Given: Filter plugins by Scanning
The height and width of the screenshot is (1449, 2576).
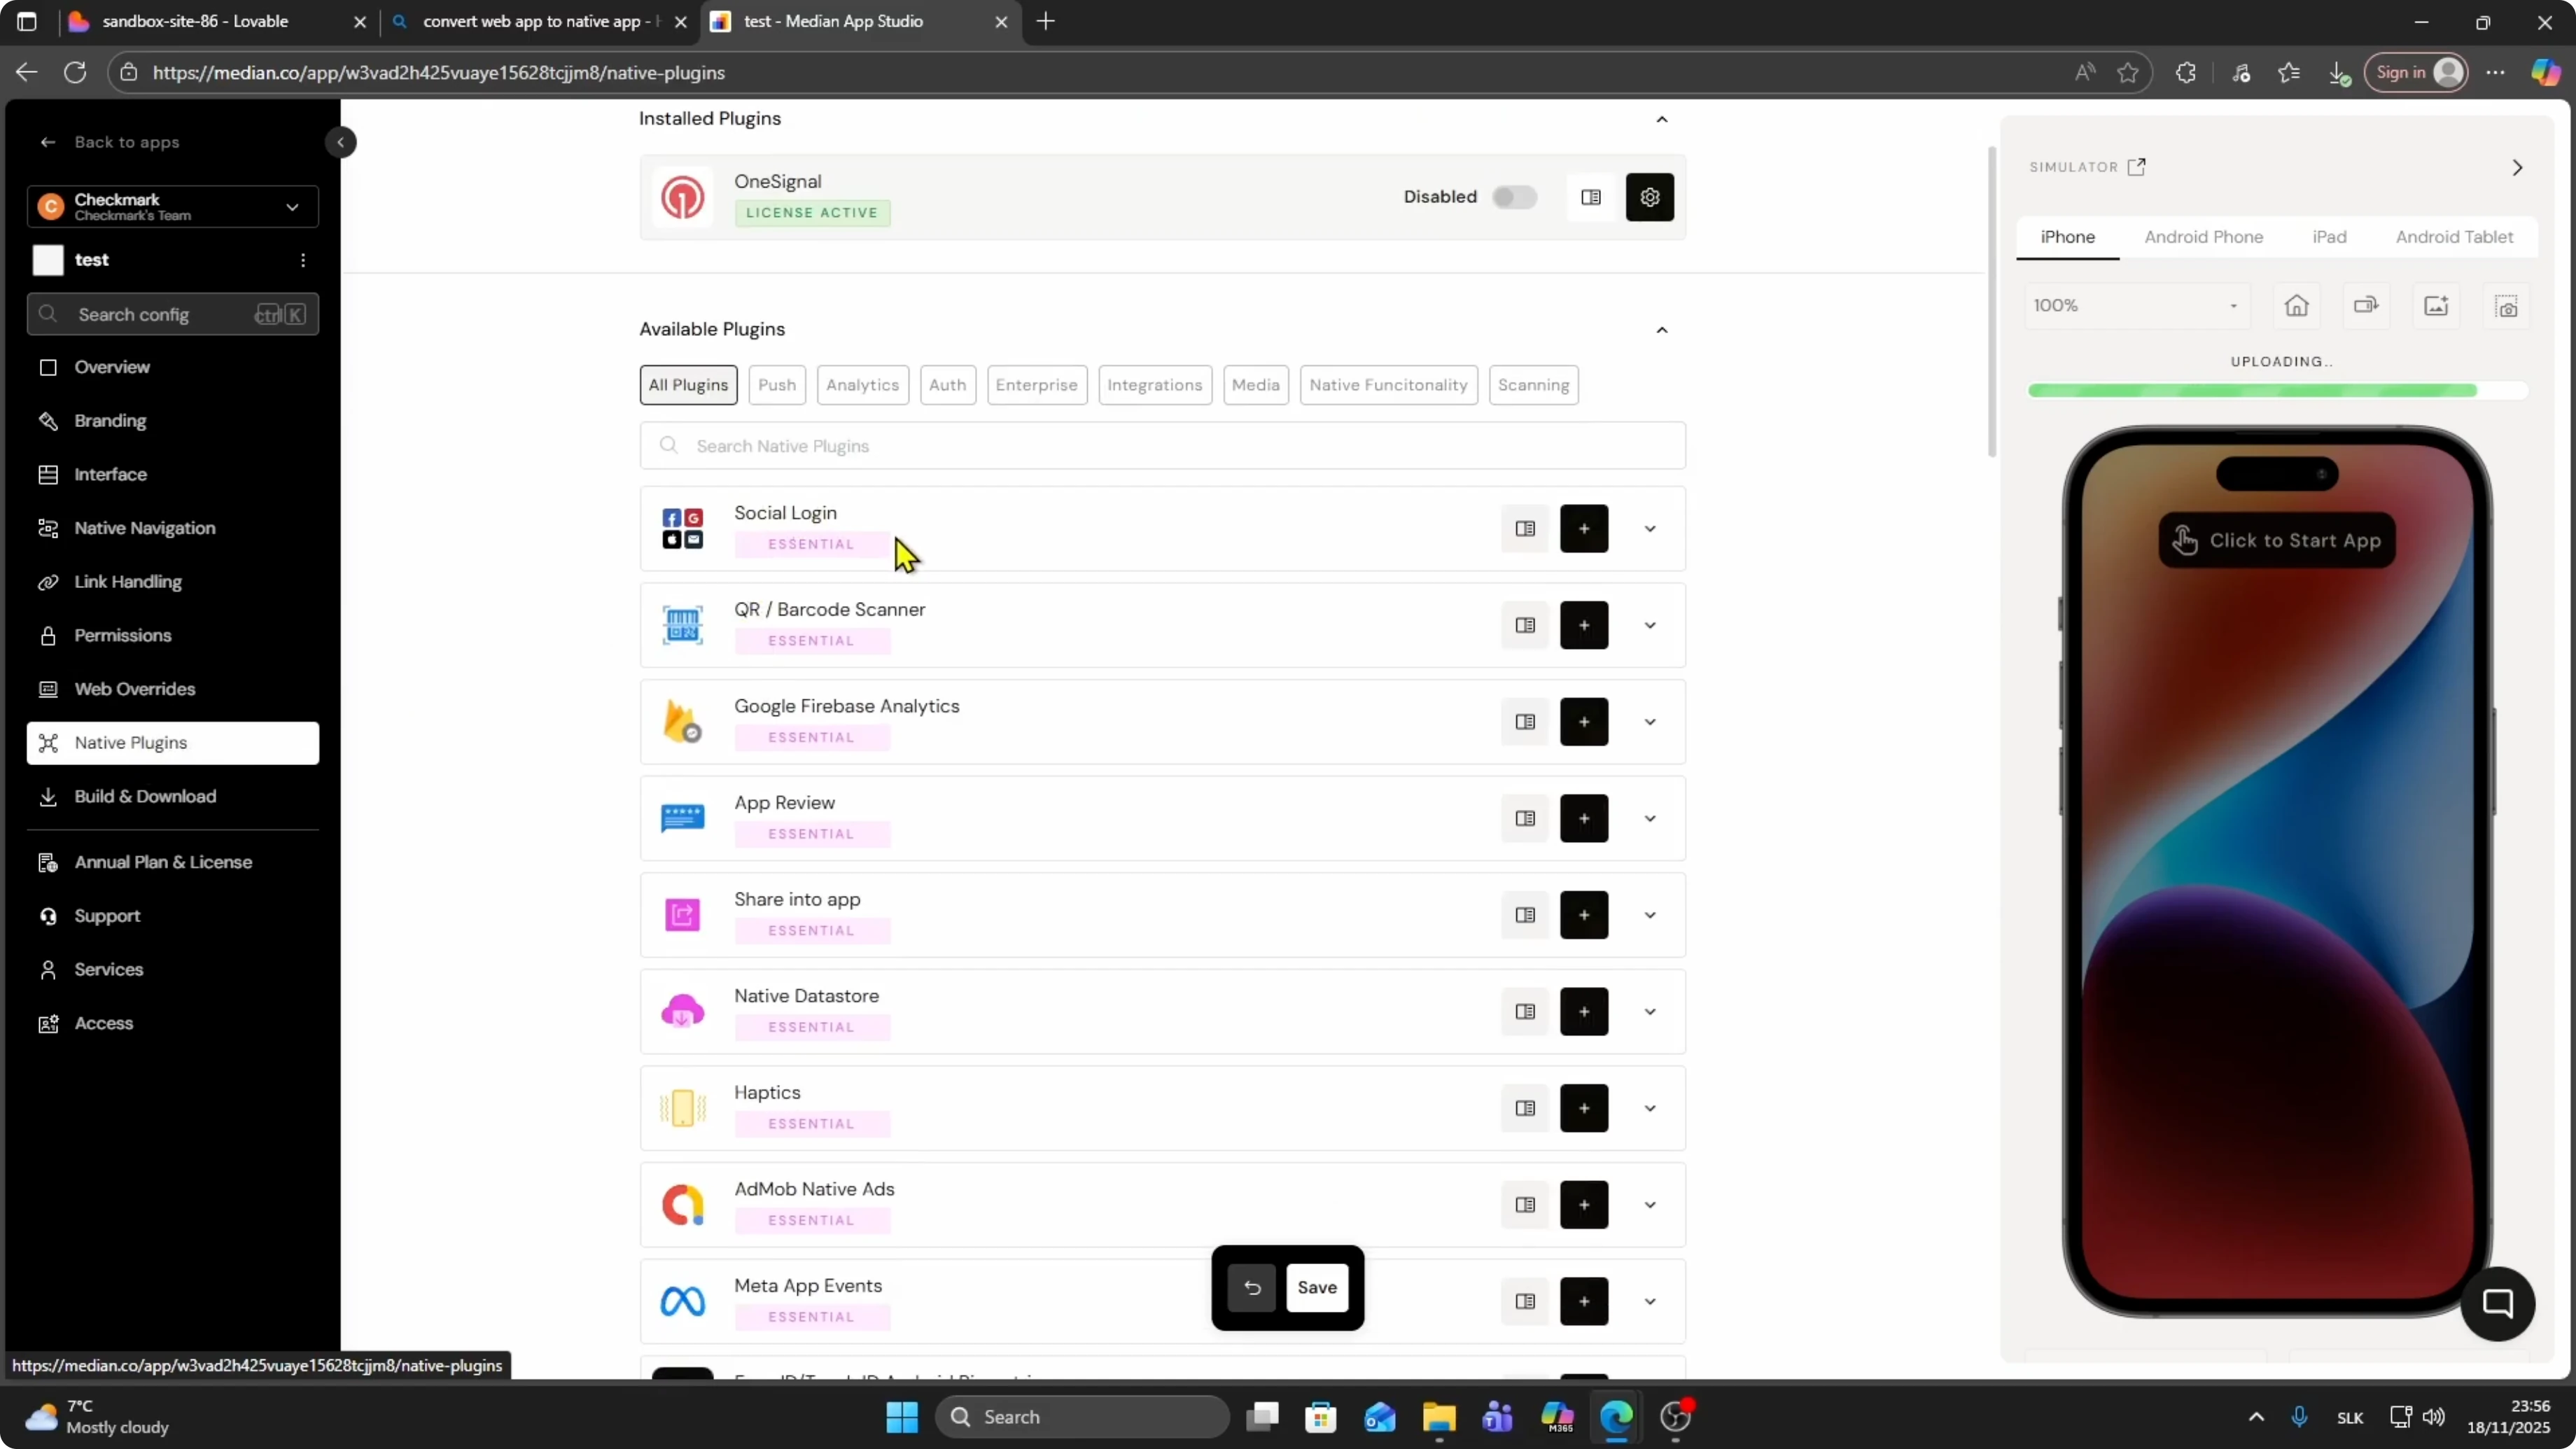Looking at the screenshot, I should click(x=1533, y=385).
